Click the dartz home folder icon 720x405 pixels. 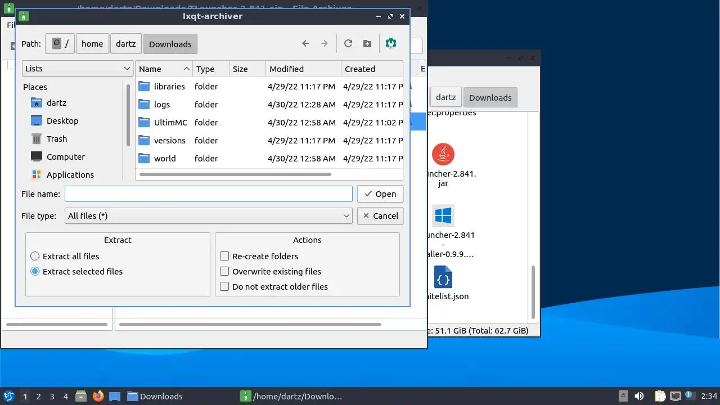pyautogui.click(x=37, y=103)
